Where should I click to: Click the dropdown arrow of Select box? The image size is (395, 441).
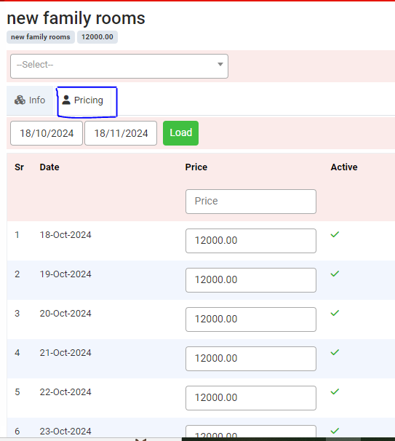pos(220,65)
